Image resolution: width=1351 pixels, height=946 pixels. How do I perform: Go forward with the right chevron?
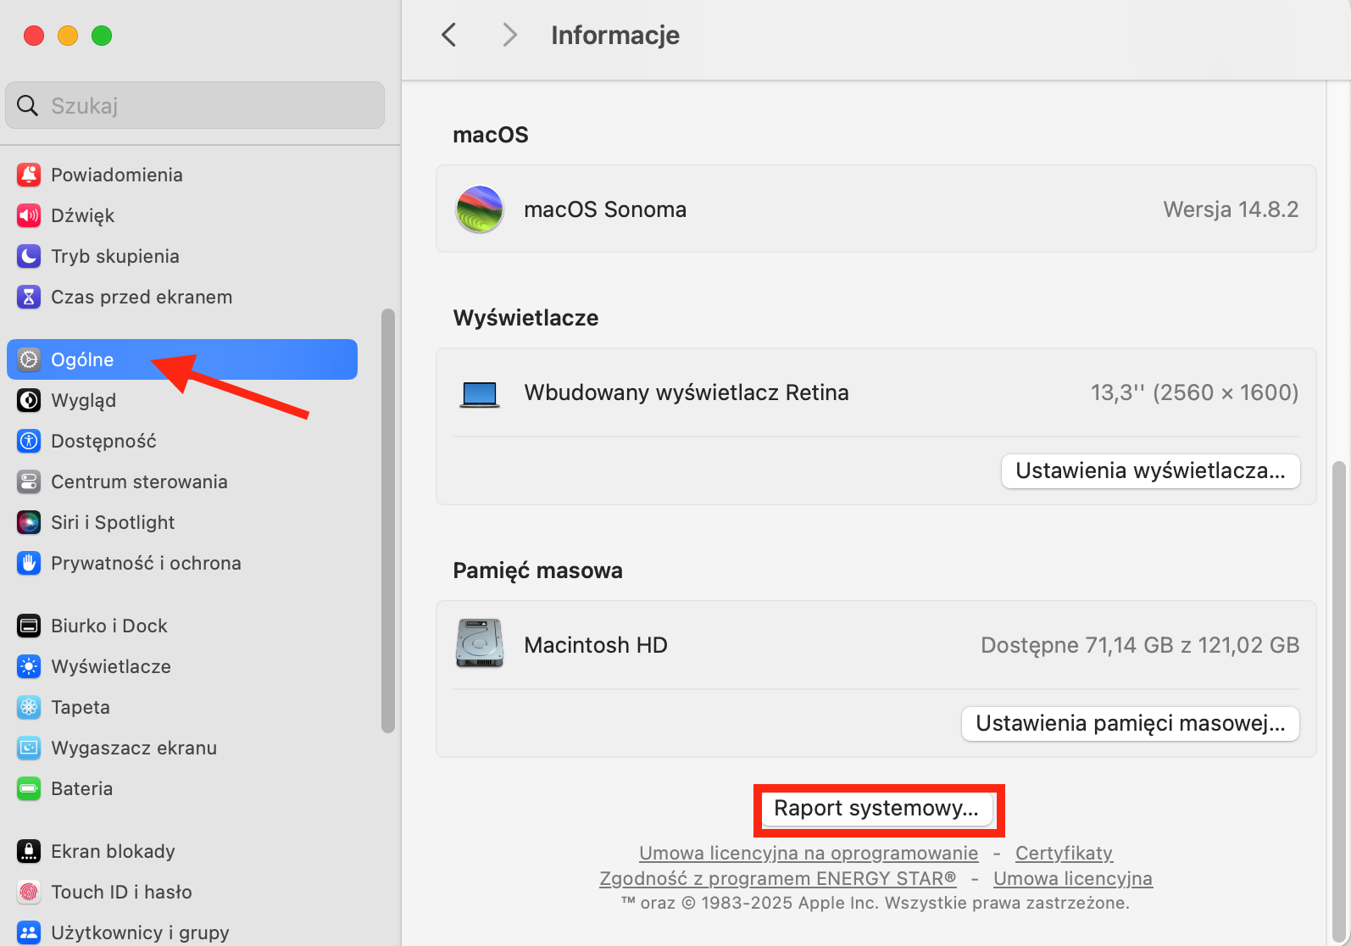509,35
